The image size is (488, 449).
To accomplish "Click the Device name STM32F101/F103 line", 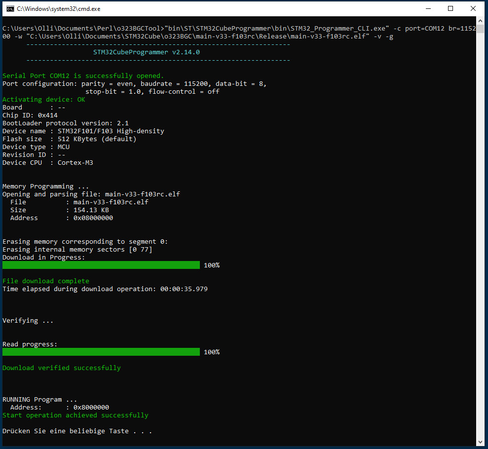I will point(83,131).
